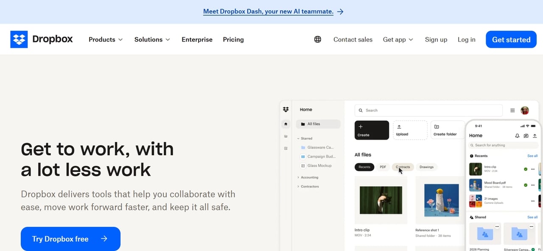
Task: Click the arrow in the Dropbox Dash banner
Action: coord(340,12)
